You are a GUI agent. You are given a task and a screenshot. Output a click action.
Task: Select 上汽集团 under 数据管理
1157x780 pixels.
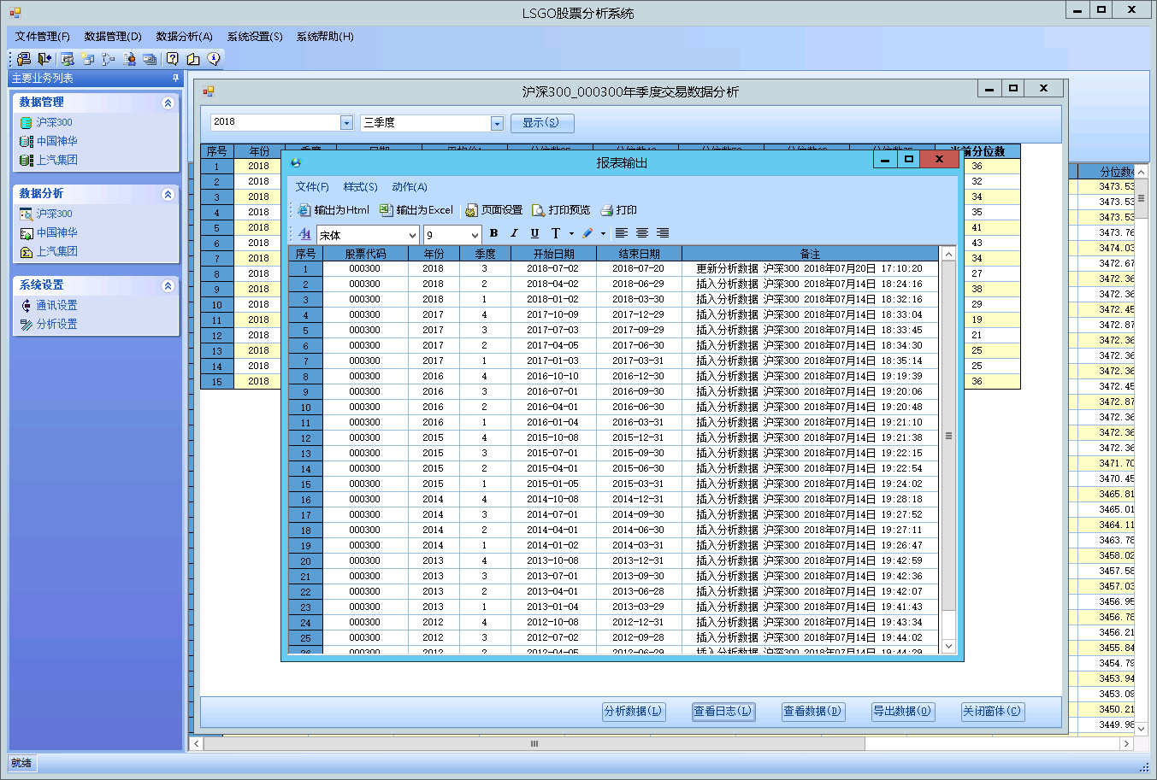coord(56,161)
